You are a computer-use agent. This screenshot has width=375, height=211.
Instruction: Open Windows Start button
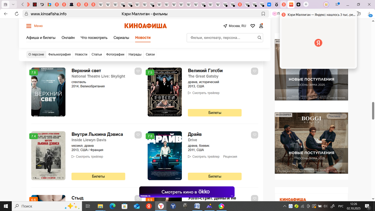pos(6,206)
